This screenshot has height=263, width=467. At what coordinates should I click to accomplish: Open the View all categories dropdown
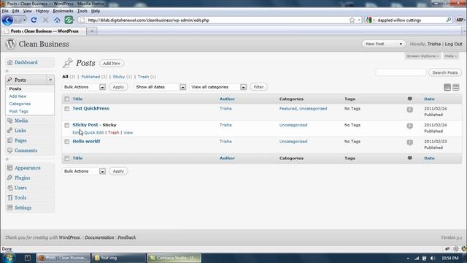(218, 87)
